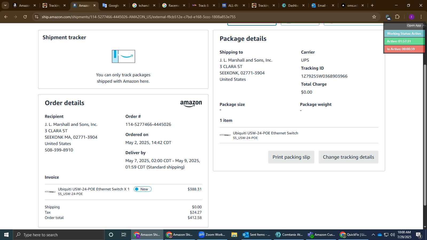Image resolution: width=427 pixels, height=240 pixels.
Task: Click the volume speaker tray icon
Action: pos(393,235)
